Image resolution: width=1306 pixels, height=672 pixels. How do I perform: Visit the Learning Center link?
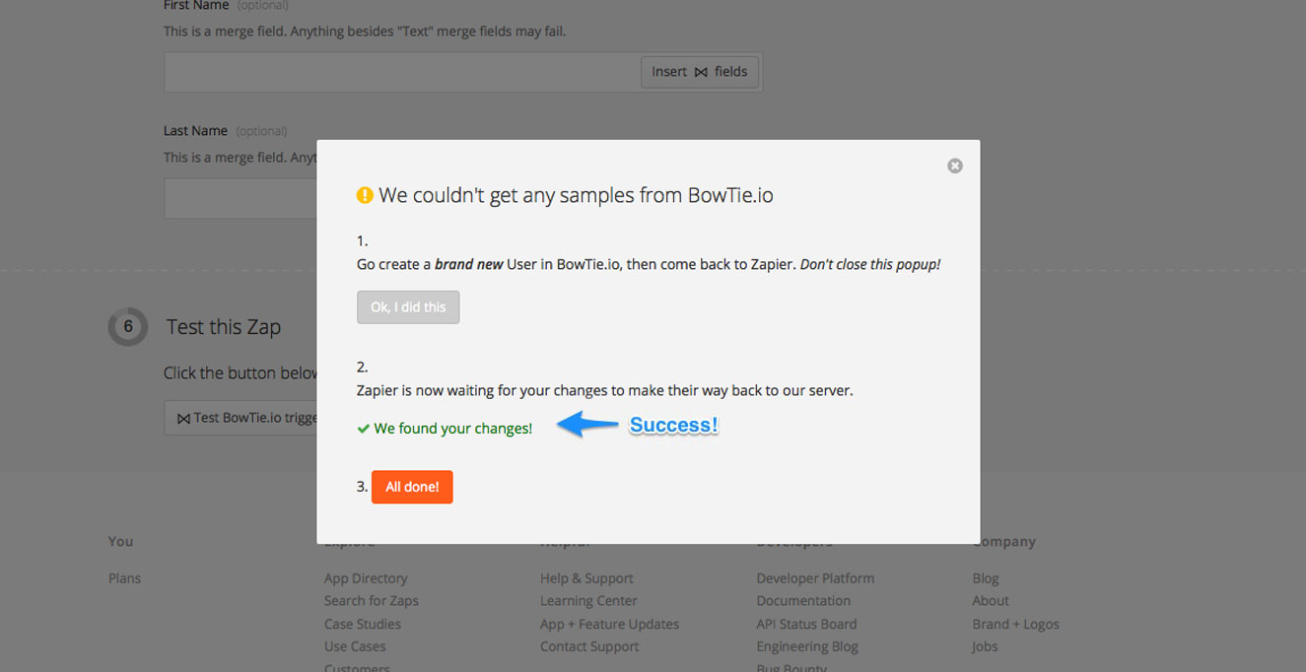click(588, 601)
